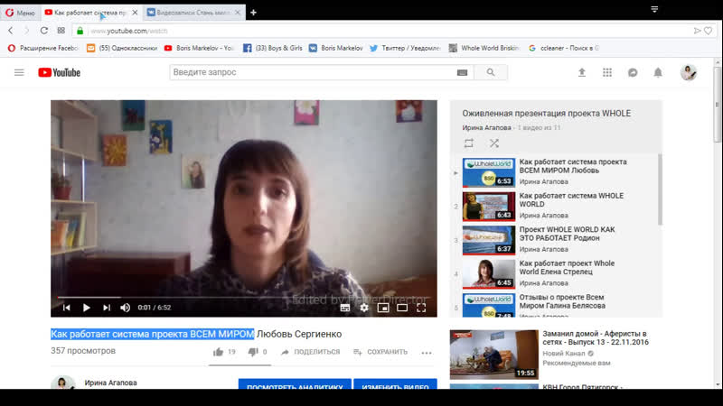Viewport: 723px width, 406px height.
Task: Reload the current page
Action: click(x=43, y=31)
